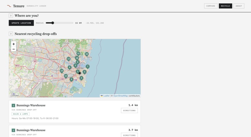Click the Durability Ledger subtitle

(x=36, y=6)
